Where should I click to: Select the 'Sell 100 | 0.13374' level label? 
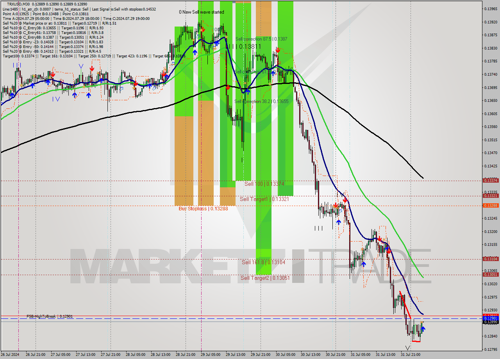tap(264, 184)
